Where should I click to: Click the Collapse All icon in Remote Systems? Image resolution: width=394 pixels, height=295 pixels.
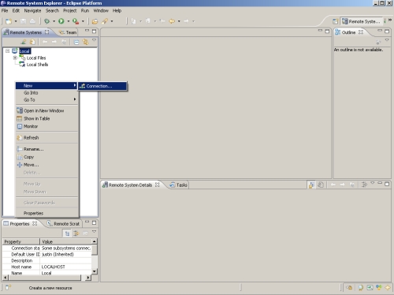pos(76,42)
